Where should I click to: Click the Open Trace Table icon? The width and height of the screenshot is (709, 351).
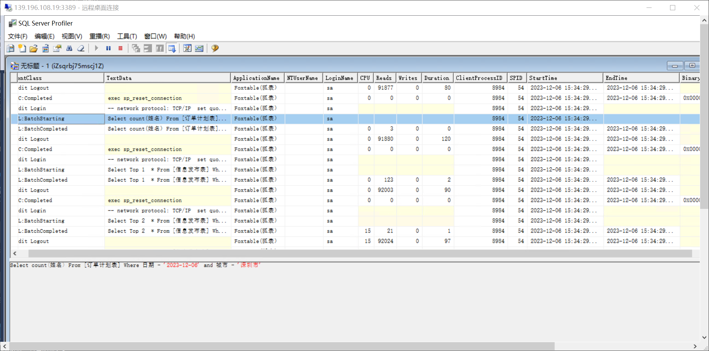pos(45,48)
